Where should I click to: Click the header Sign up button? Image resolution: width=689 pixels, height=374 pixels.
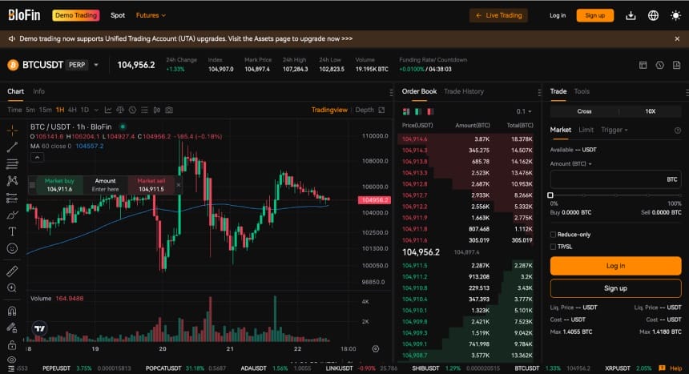(595, 15)
